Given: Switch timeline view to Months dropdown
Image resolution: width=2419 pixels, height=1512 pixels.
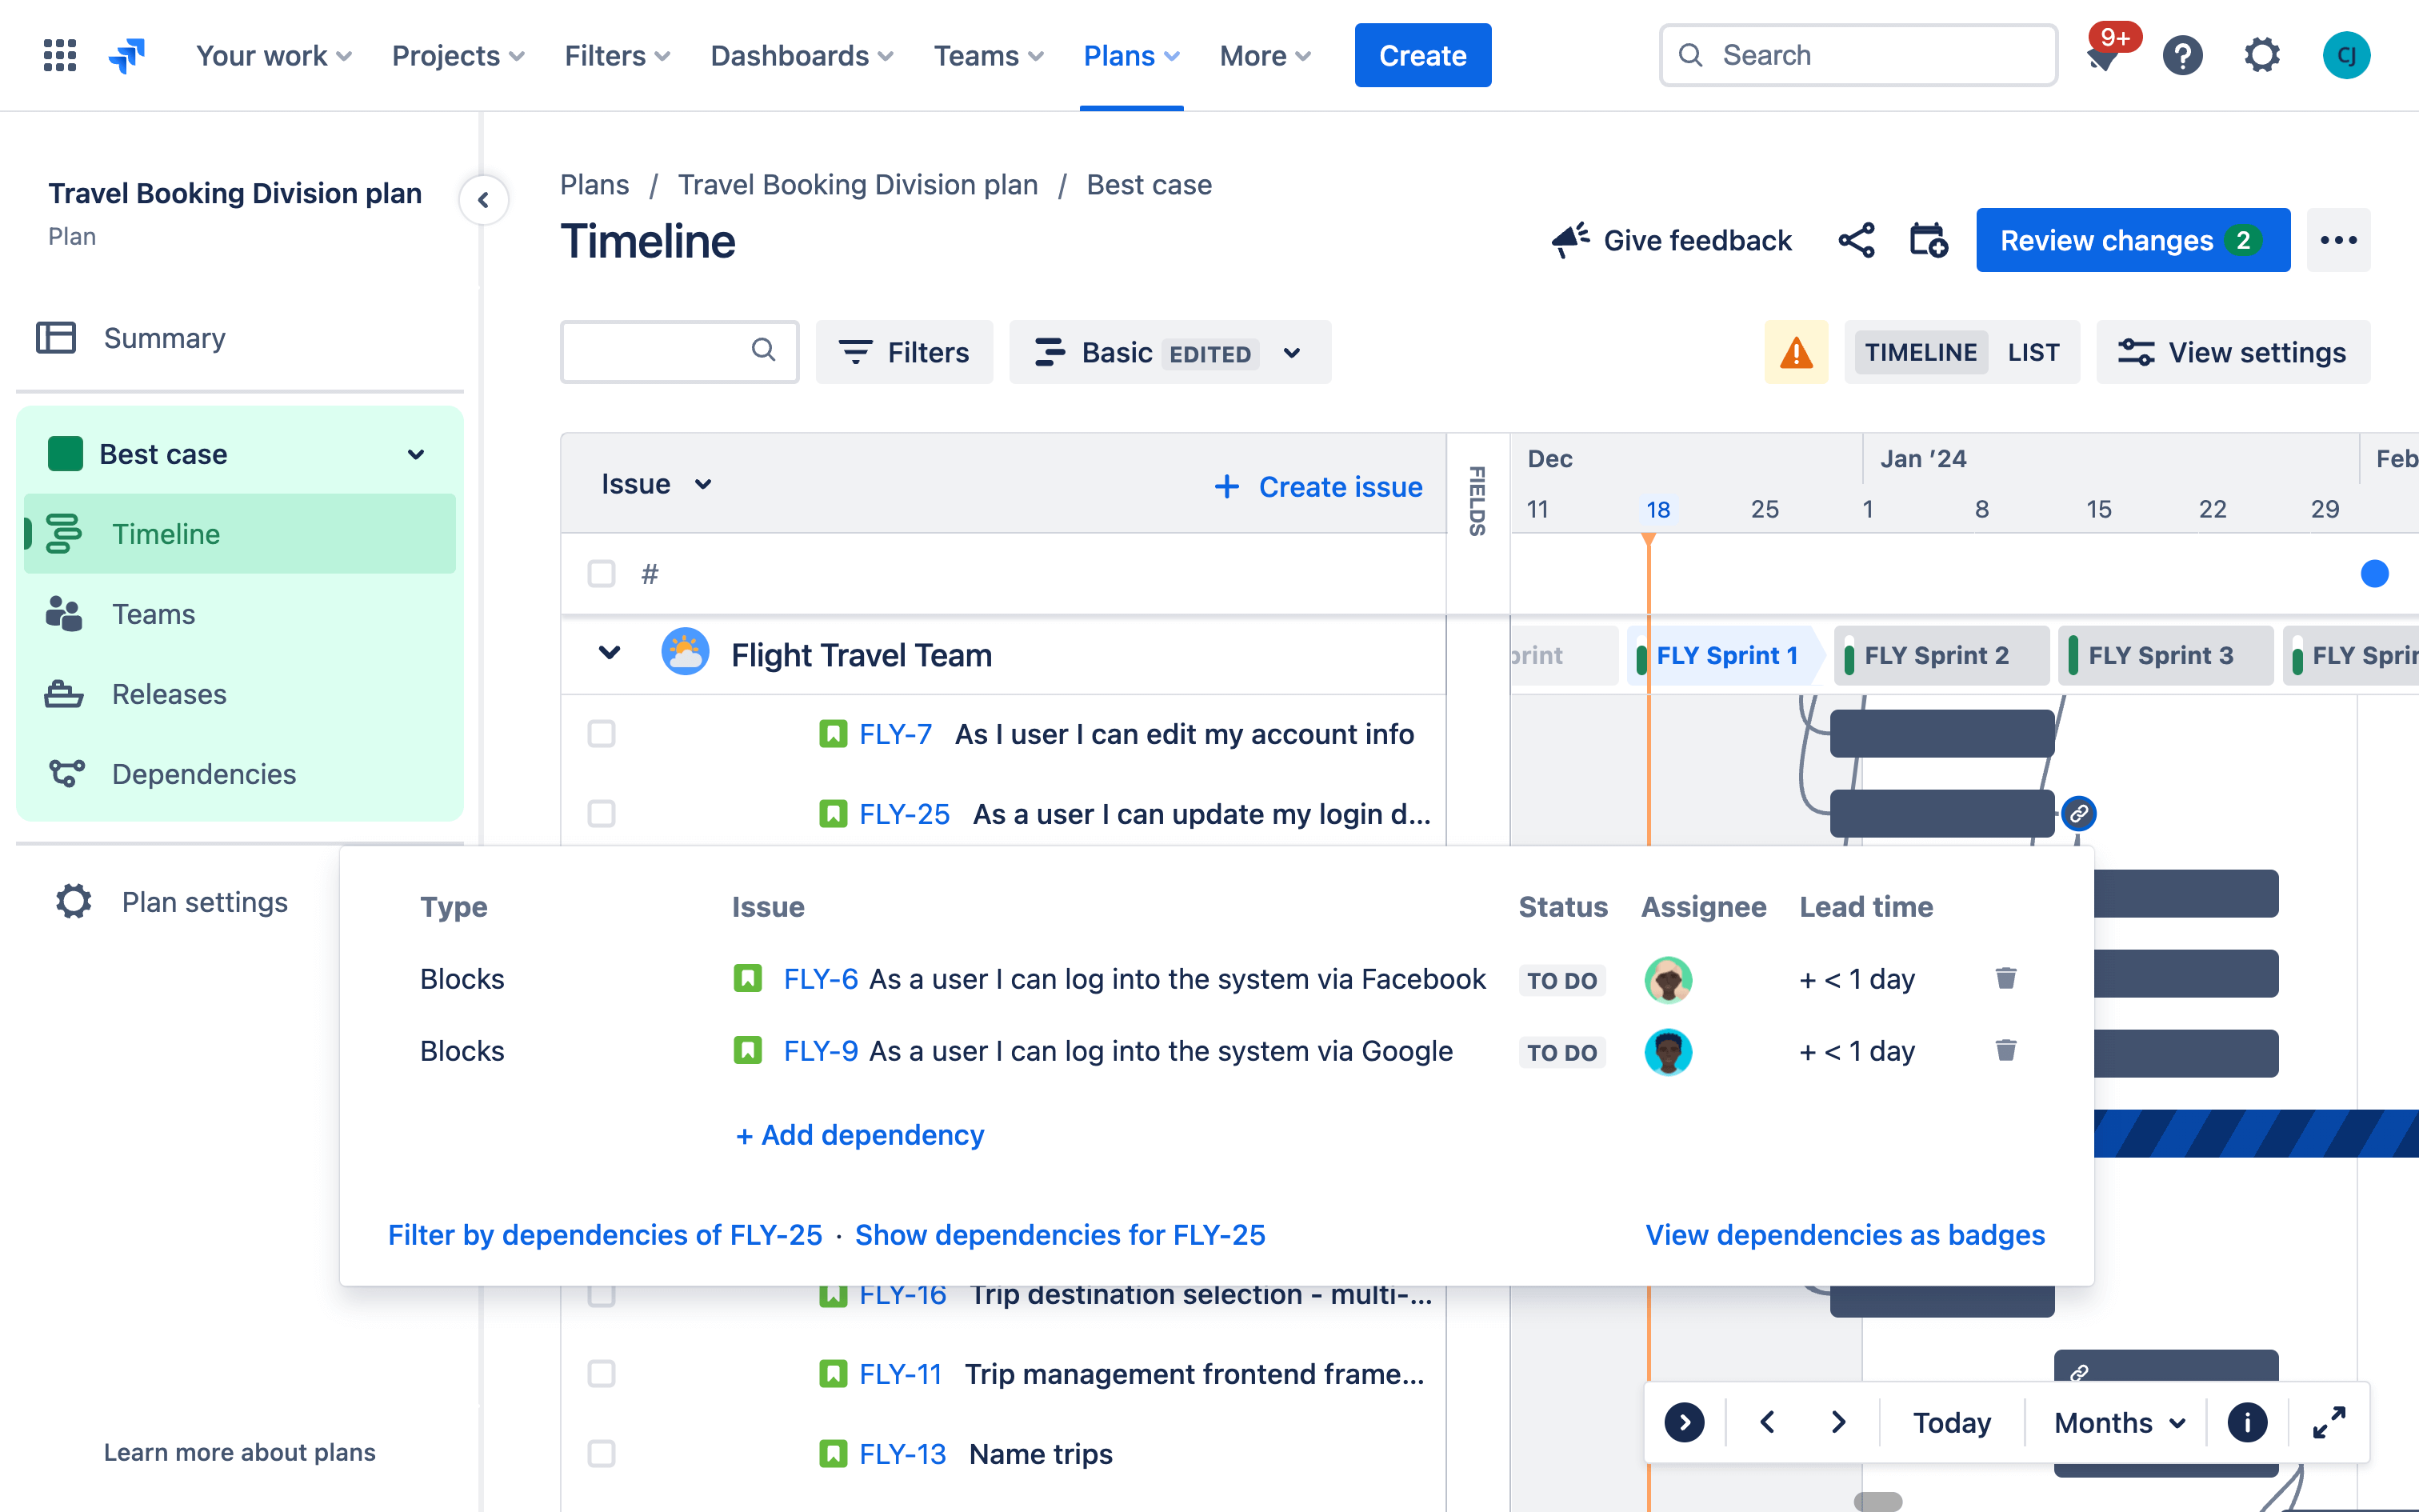Looking at the screenshot, I should click(2116, 1420).
